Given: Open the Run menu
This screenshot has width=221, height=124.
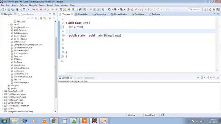Looking at the screenshot, I should tap(57, 5).
